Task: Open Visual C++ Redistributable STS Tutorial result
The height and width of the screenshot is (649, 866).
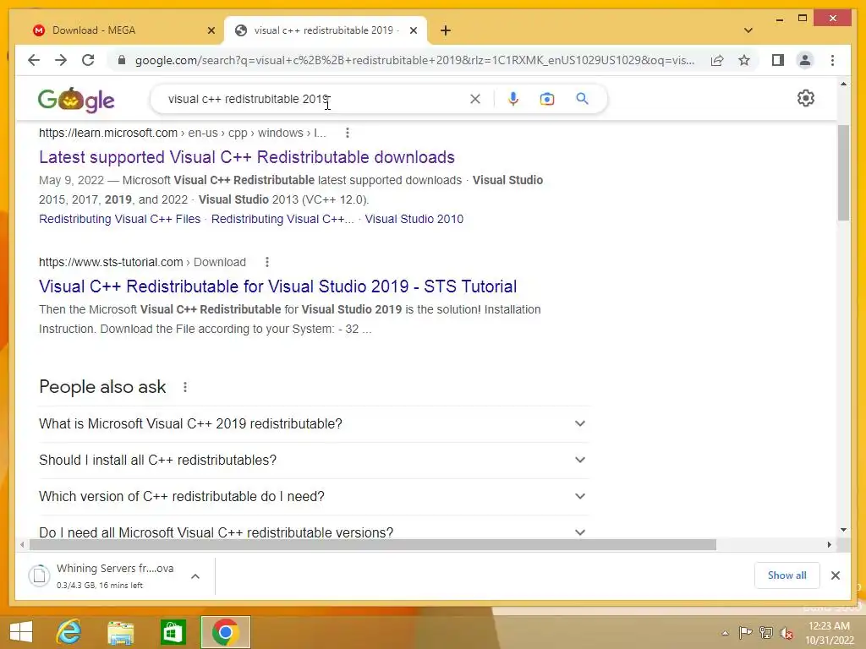Action: [x=277, y=286]
